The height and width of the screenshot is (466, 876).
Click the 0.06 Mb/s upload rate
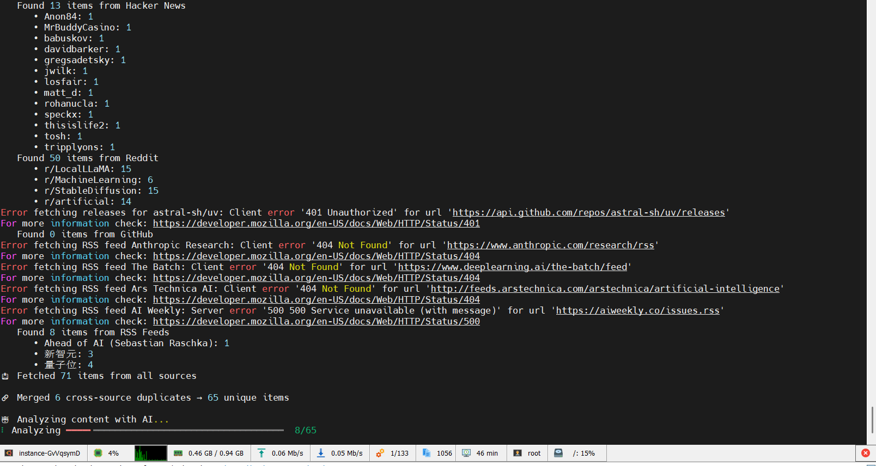(288, 453)
